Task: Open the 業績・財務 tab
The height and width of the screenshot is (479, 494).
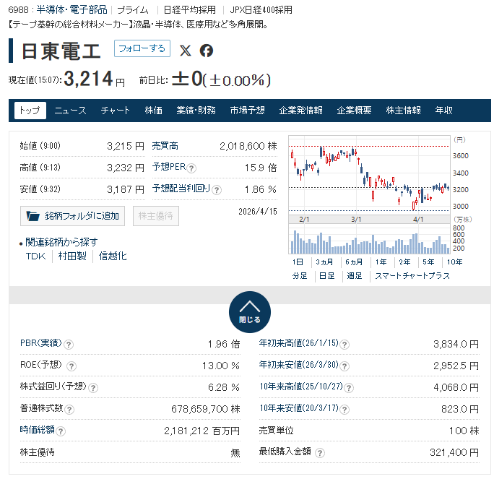Action: (196, 111)
